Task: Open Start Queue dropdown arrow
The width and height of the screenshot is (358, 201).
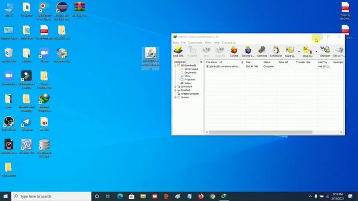Action: click(x=299, y=52)
